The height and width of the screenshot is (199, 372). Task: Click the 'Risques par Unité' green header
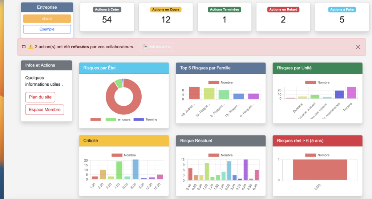pos(318,68)
